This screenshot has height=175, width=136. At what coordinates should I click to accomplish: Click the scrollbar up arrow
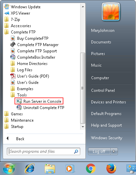[83, 7]
